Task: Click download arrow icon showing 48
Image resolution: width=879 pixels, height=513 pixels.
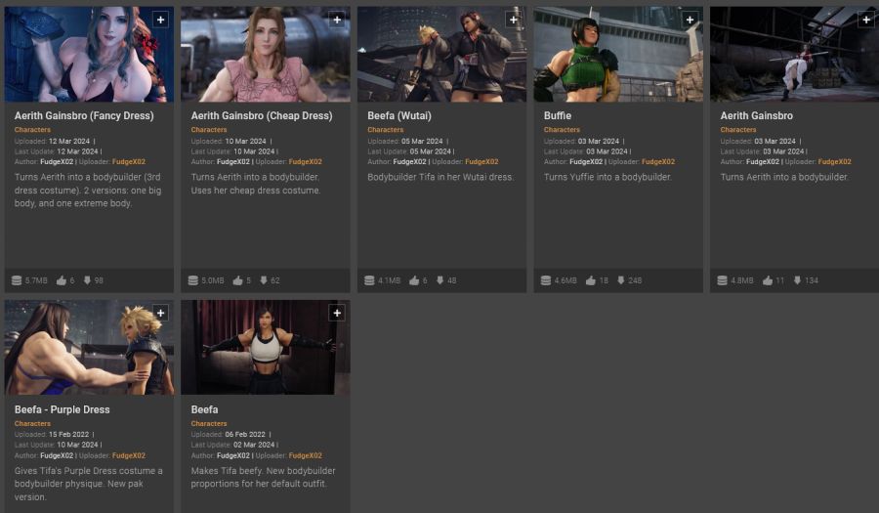Action: [x=440, y=280]
